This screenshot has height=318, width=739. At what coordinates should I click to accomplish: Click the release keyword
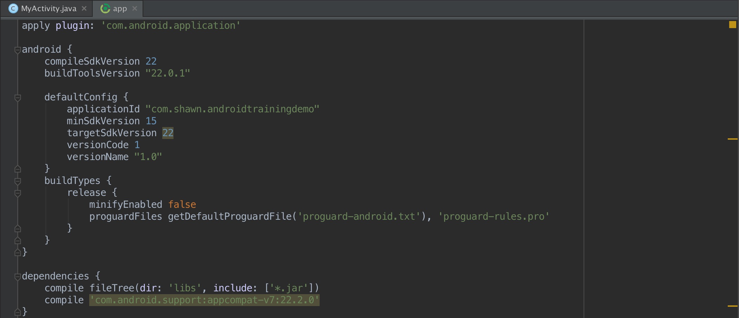click(x=86, y=193)
